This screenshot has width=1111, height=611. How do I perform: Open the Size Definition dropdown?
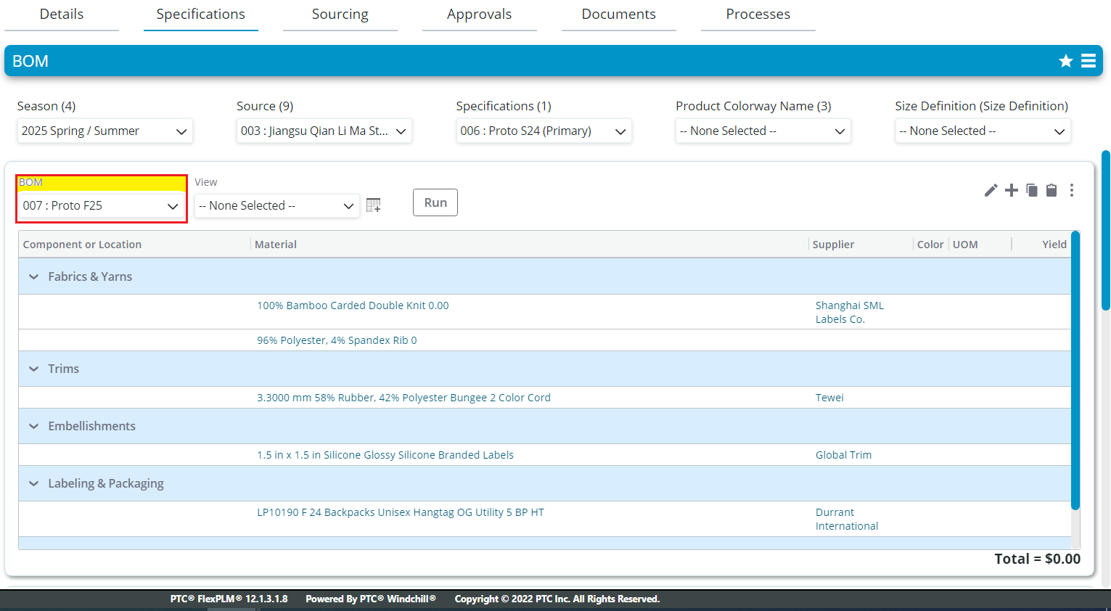click(x=983, y=131)
